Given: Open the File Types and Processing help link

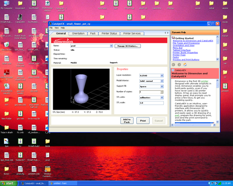Looking at the screenshot, I should click(x=186, y=43).
